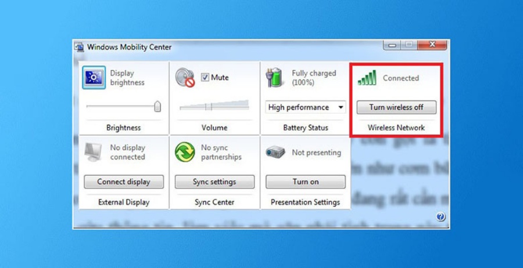The height and width of the screenshot is (268, 523).
Task: Click the 'No sync partnerships' text
Action: [221, 152]
